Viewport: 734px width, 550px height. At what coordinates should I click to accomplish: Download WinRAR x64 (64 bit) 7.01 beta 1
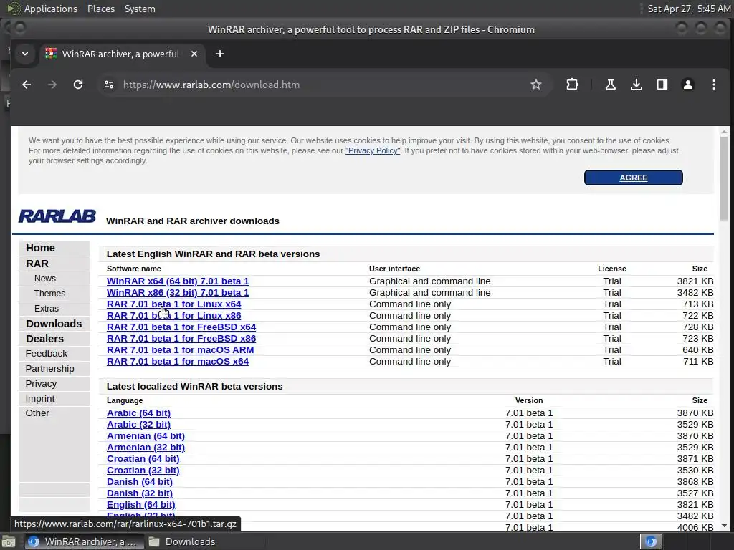click(x=178, y=281)
